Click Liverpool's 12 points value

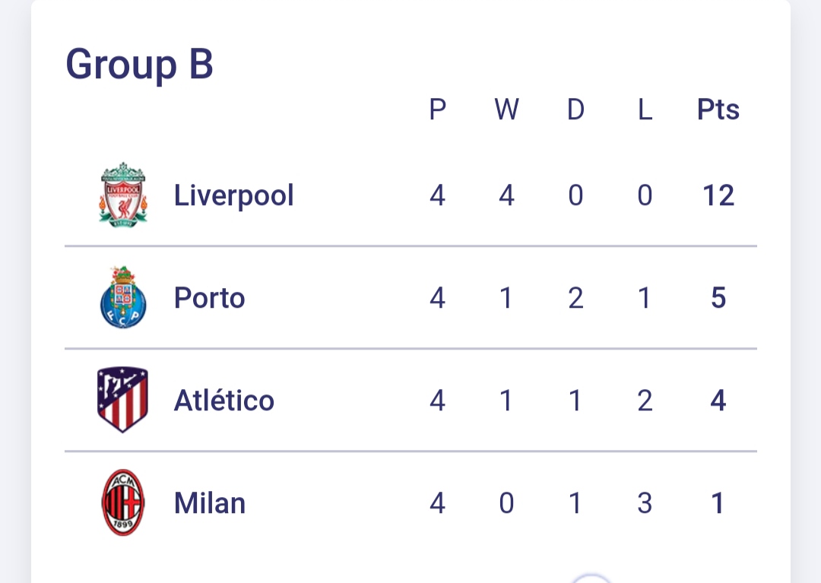point(718,196)
